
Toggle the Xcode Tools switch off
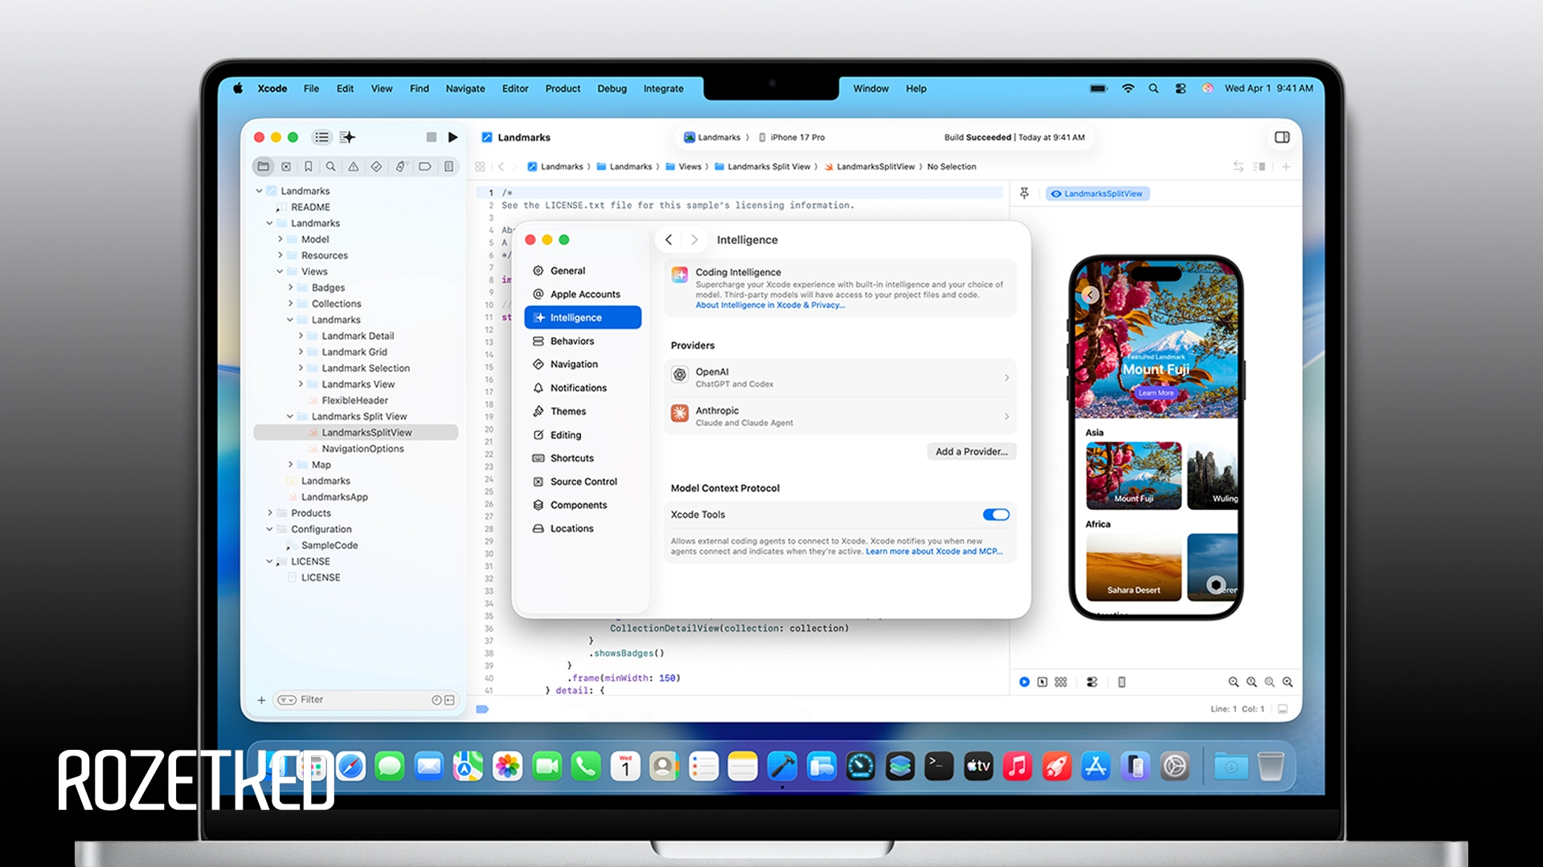pyautogui.click(x=996, y=515)
